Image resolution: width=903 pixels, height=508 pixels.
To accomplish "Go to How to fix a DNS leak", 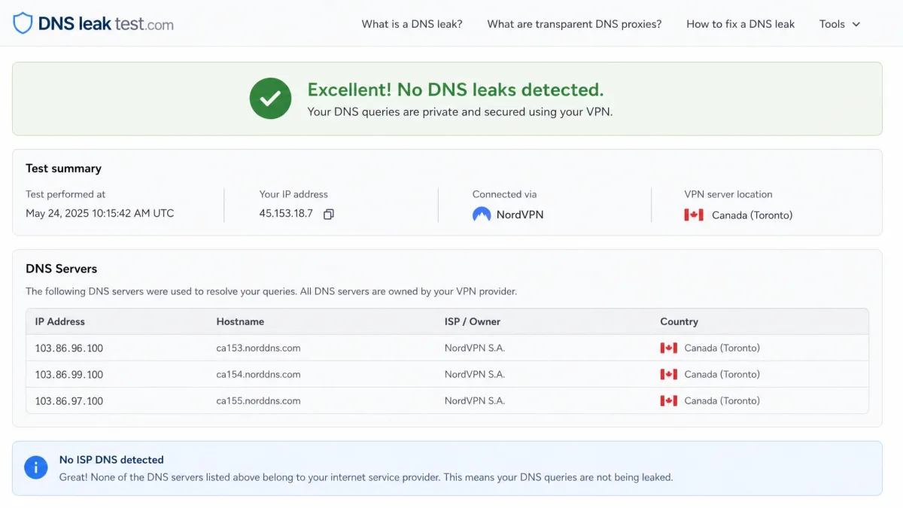I will [x=740, y=24].
